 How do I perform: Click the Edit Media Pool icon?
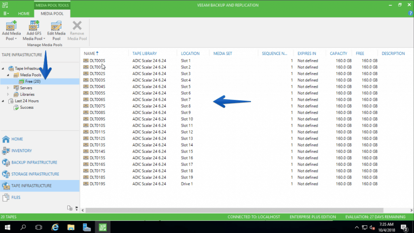point(56,25)
